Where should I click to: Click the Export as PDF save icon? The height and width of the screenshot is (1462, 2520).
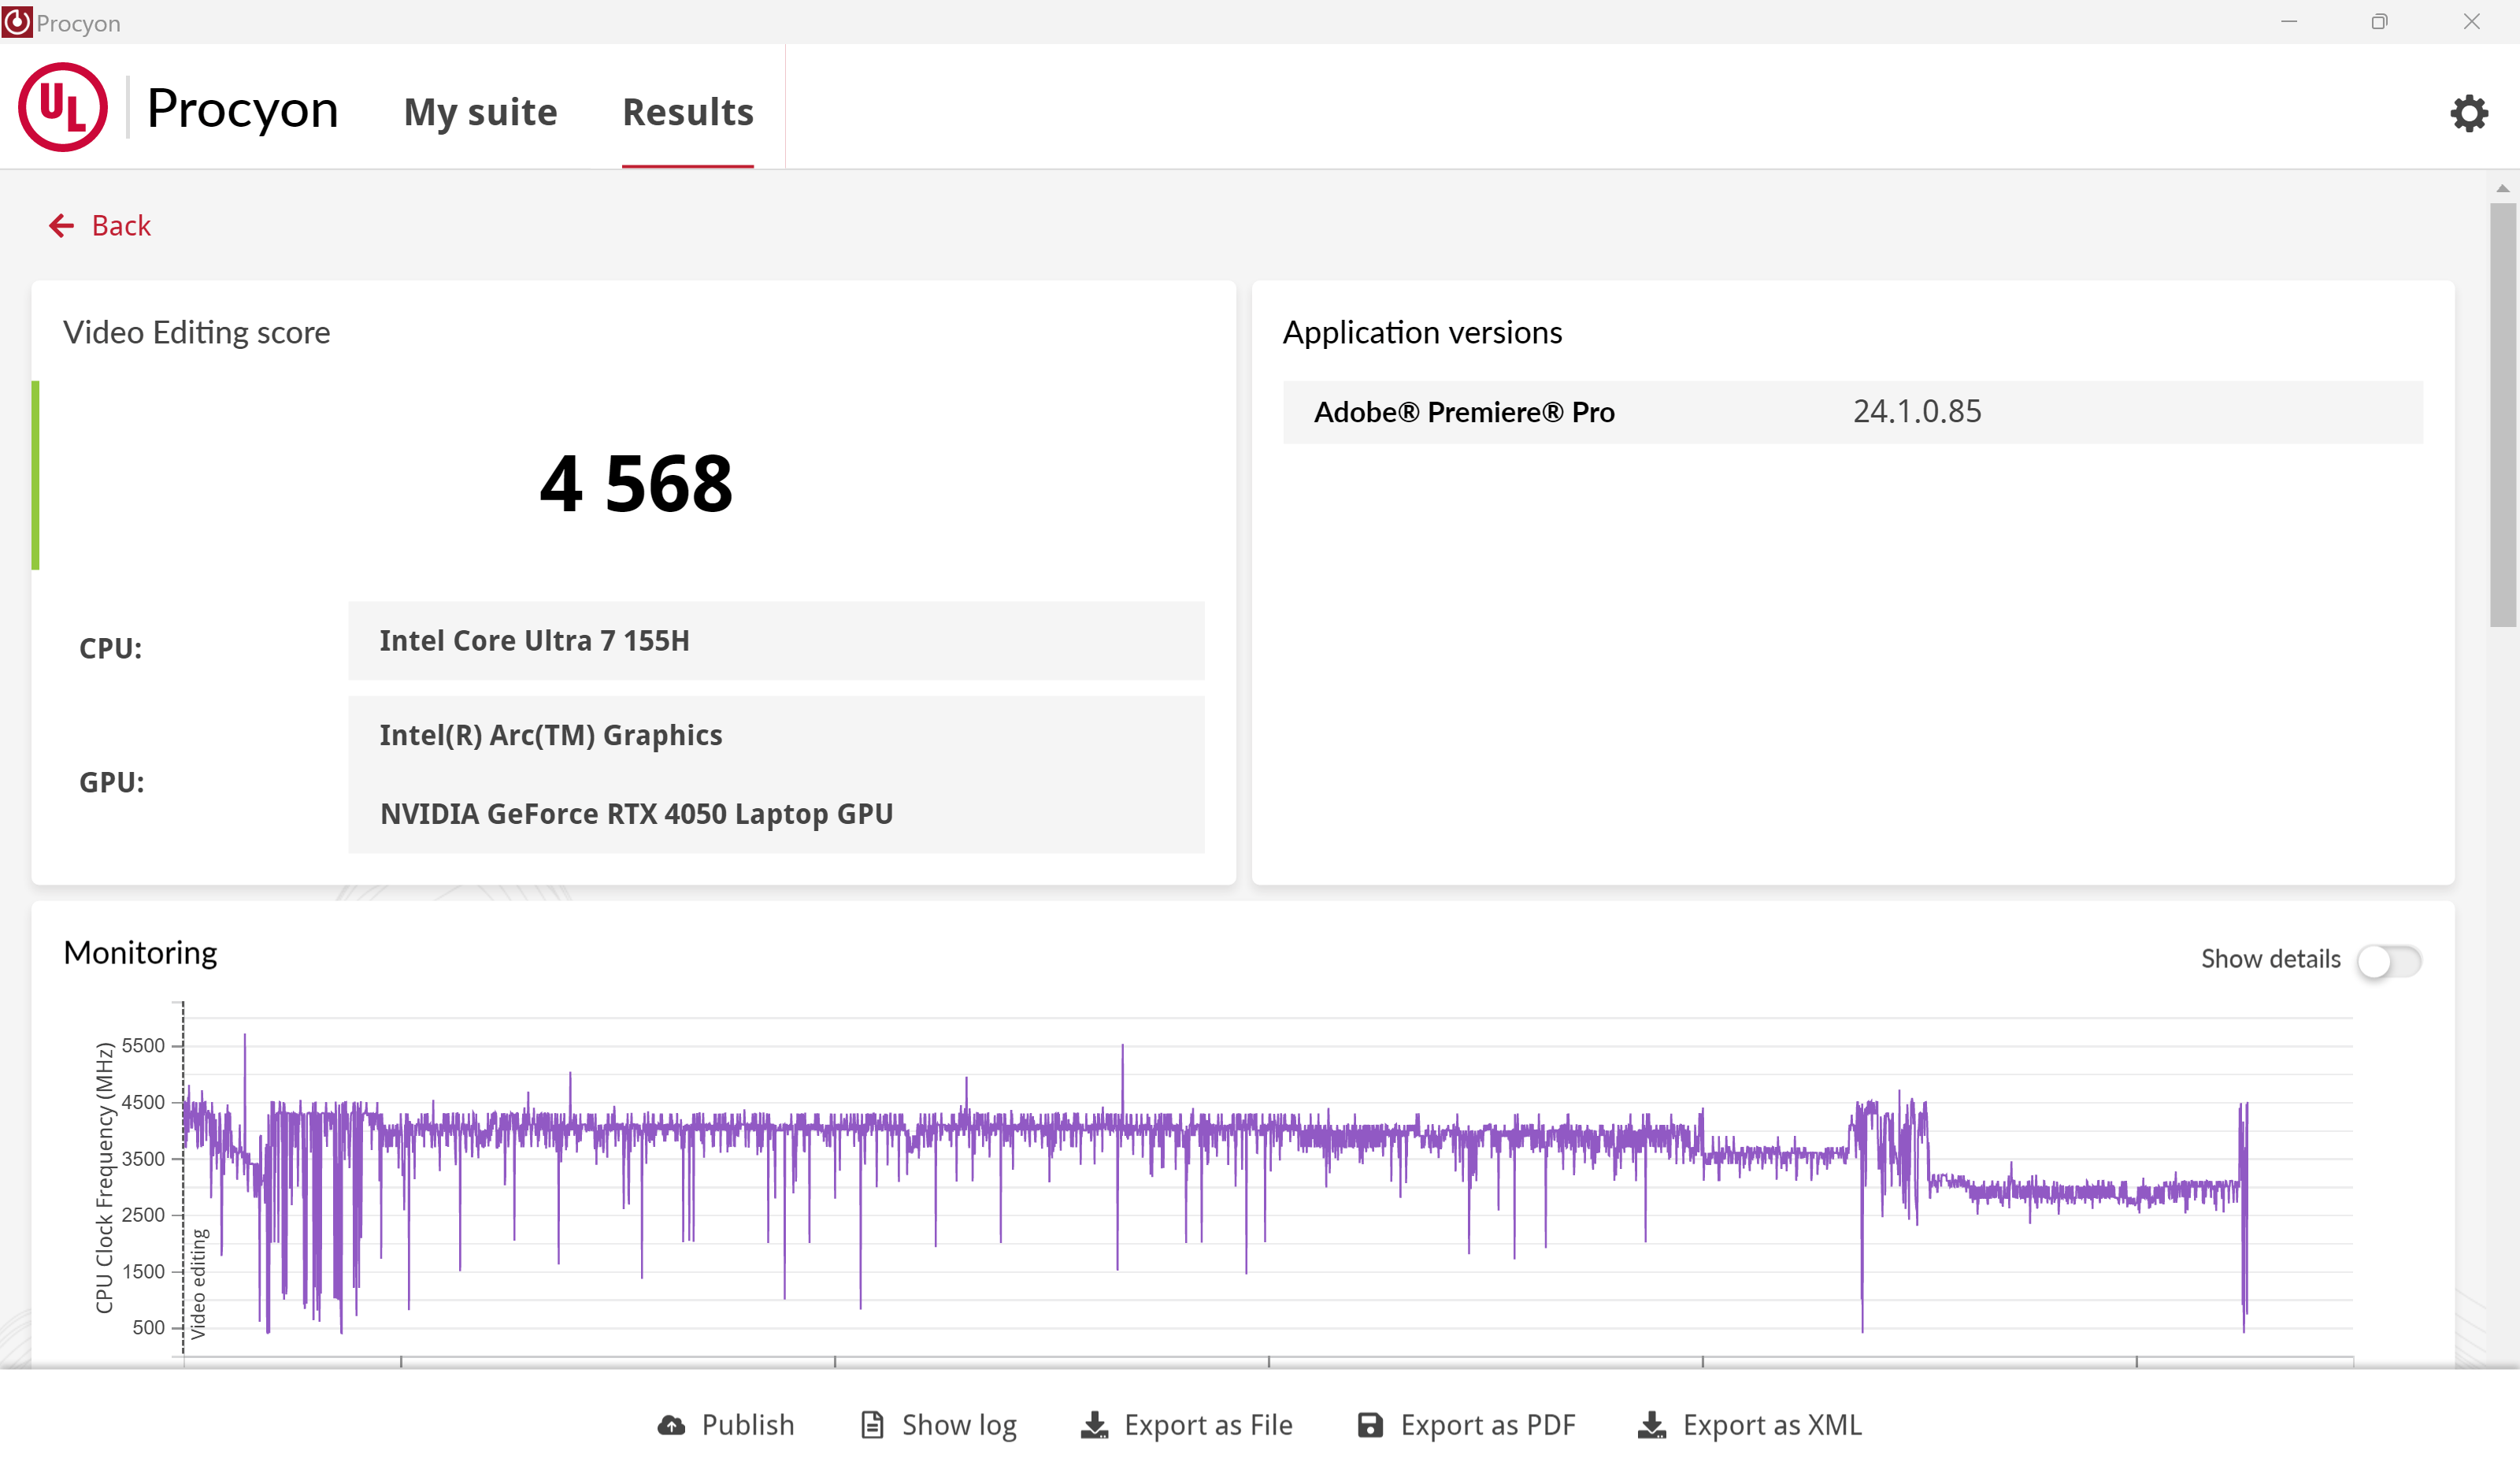1370,1425
